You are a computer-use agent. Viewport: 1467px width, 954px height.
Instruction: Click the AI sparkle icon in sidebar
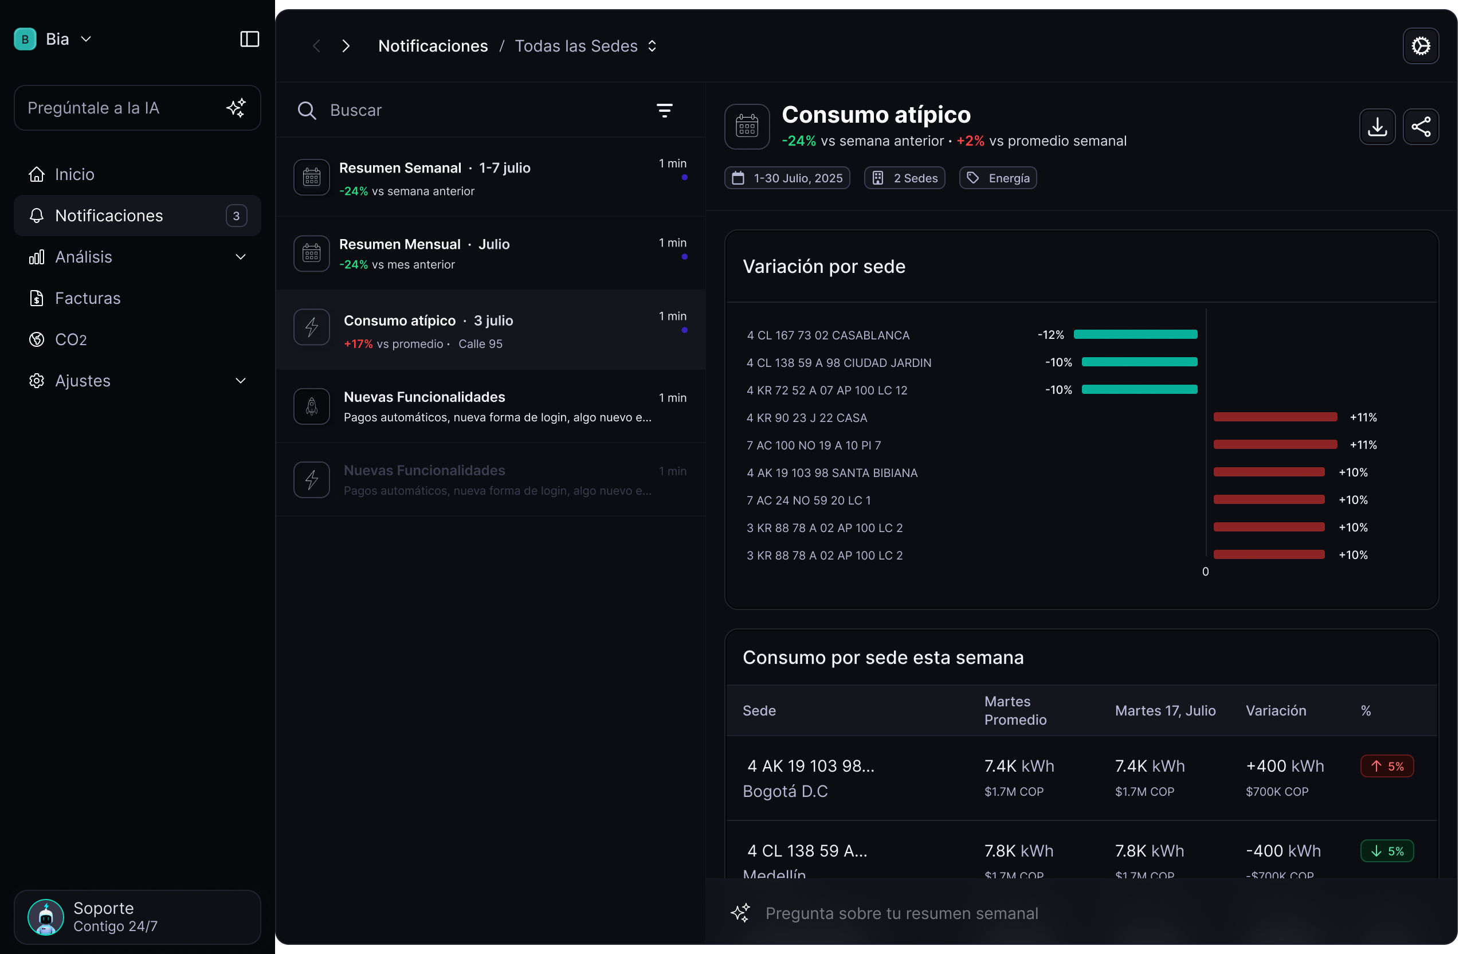pos(236,108)
